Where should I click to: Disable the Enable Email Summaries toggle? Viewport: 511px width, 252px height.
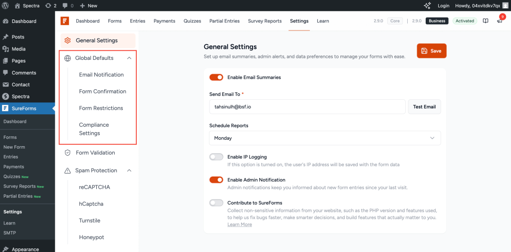pos(216,77)
